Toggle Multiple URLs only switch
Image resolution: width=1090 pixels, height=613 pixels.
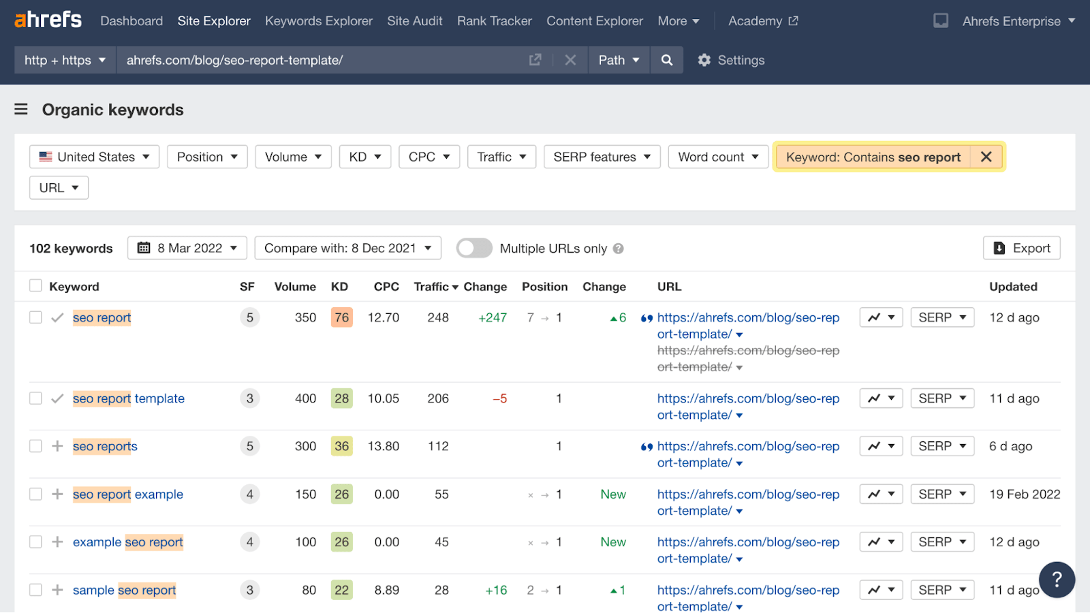(474, 248)
